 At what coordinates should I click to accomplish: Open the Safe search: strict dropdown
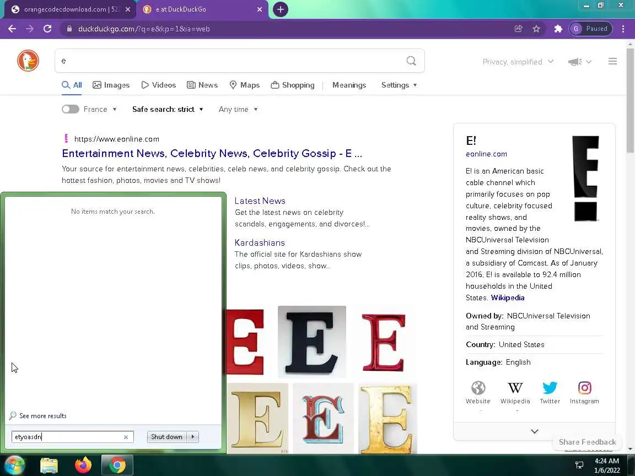[x=168, y=109]
